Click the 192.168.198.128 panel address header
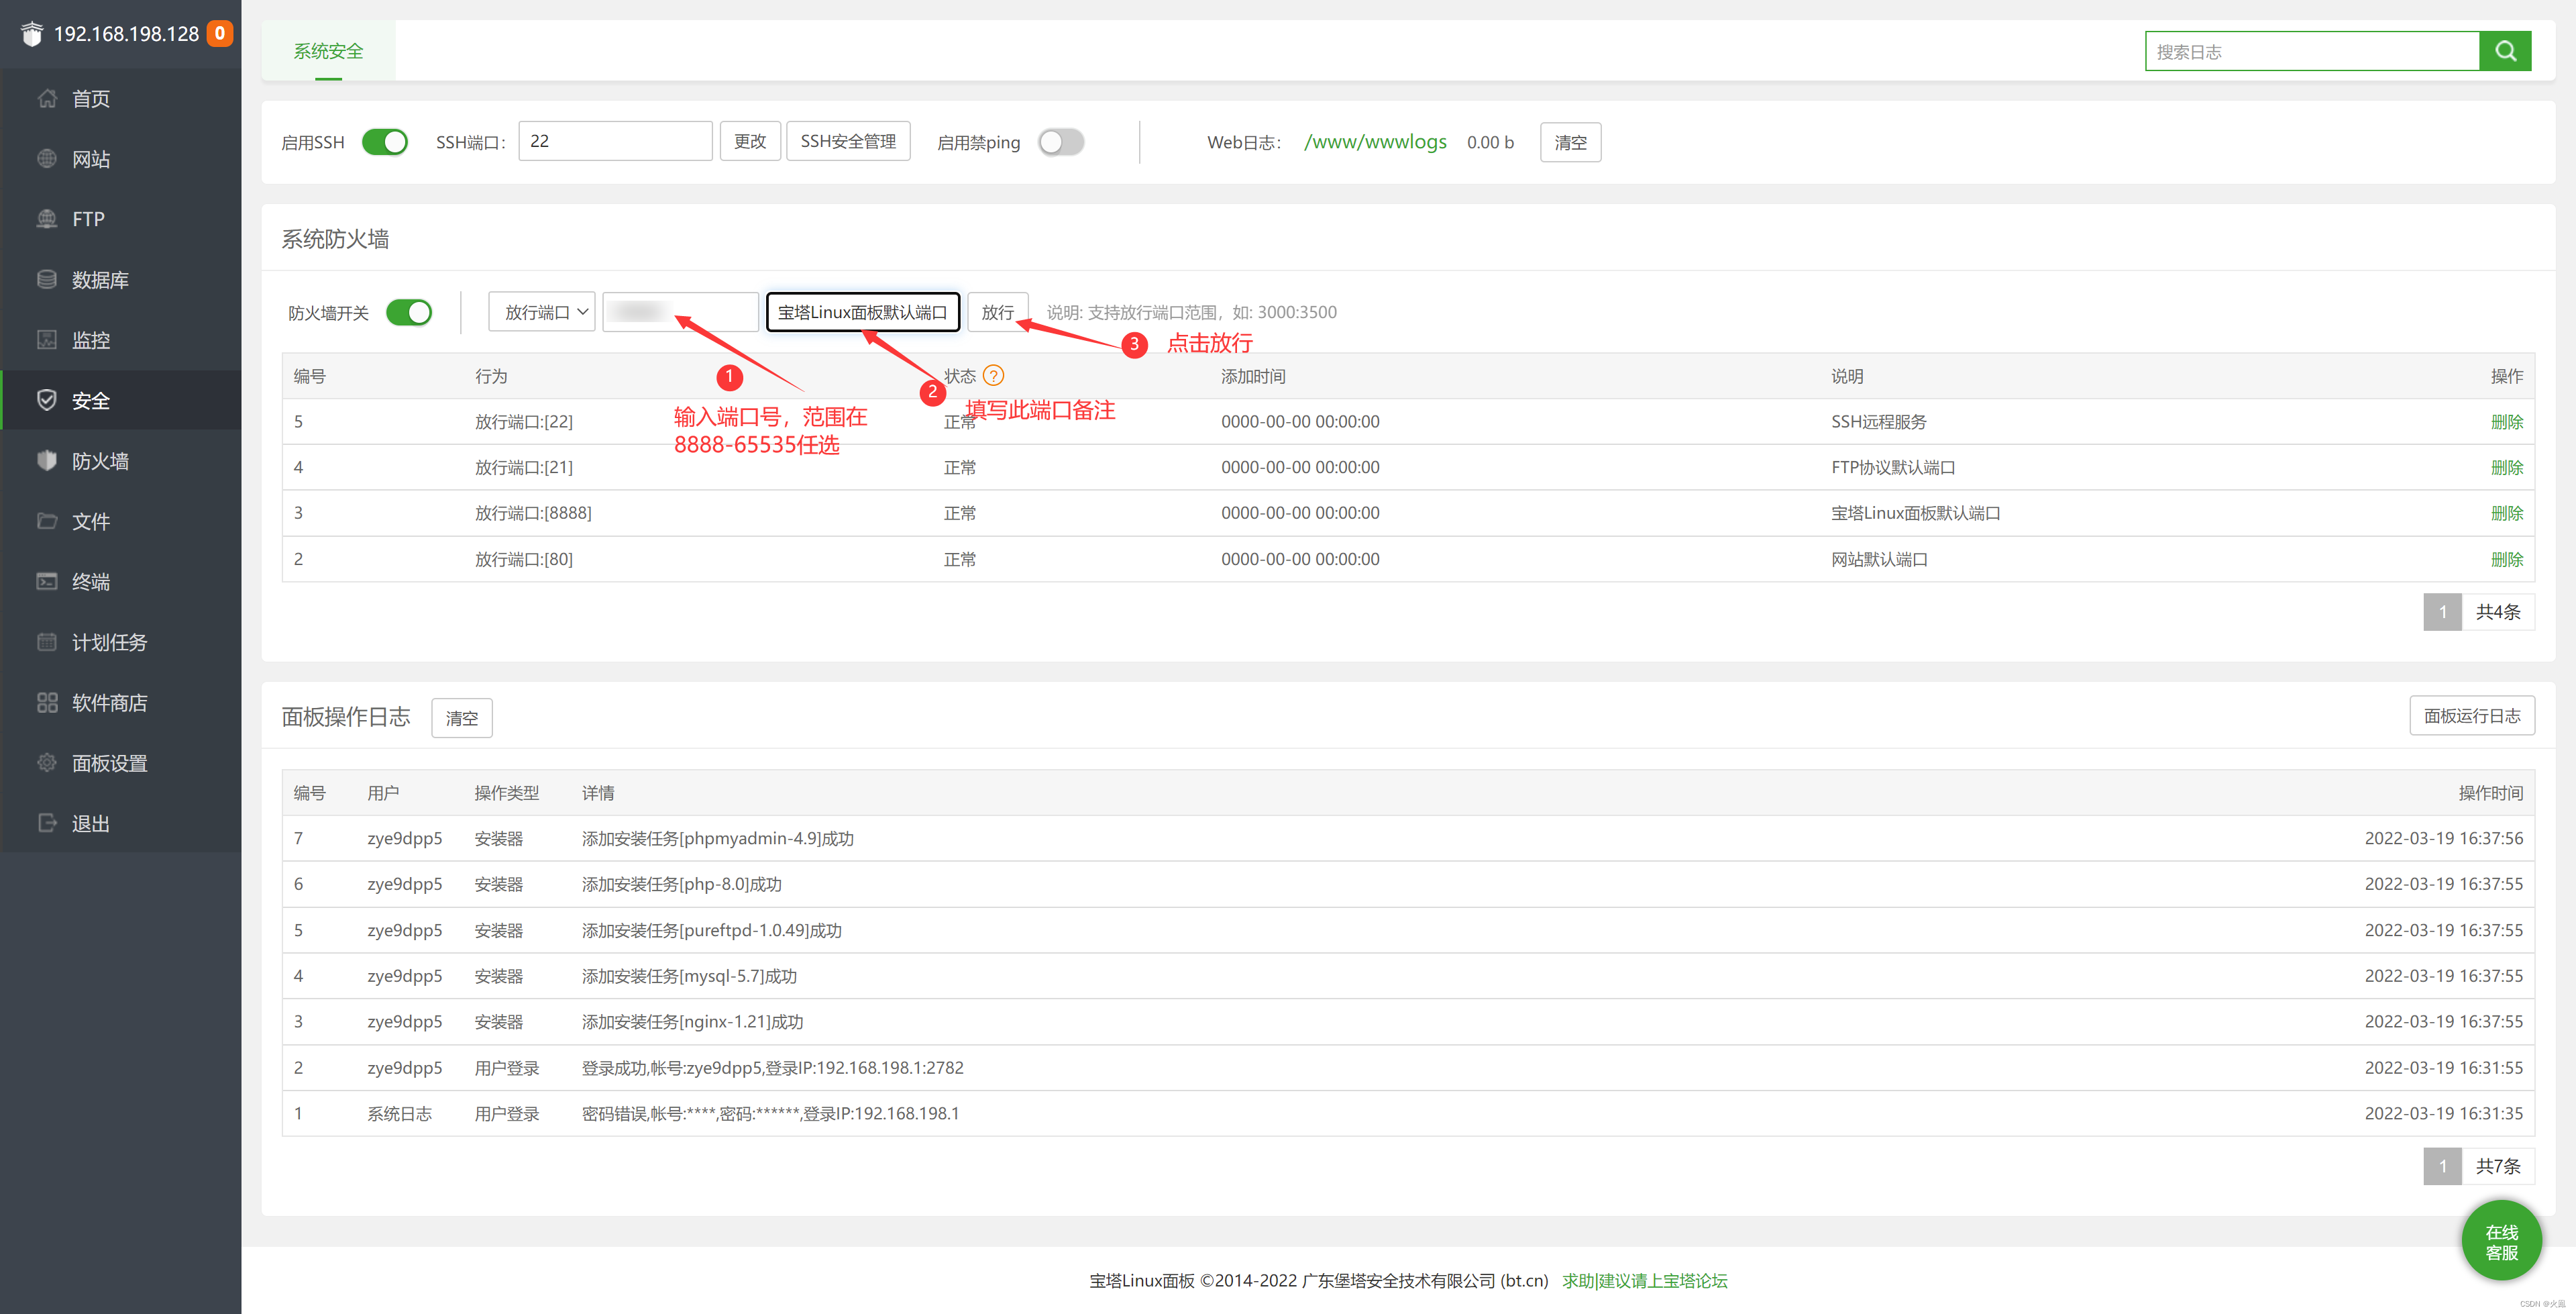 tap(126, 34)
